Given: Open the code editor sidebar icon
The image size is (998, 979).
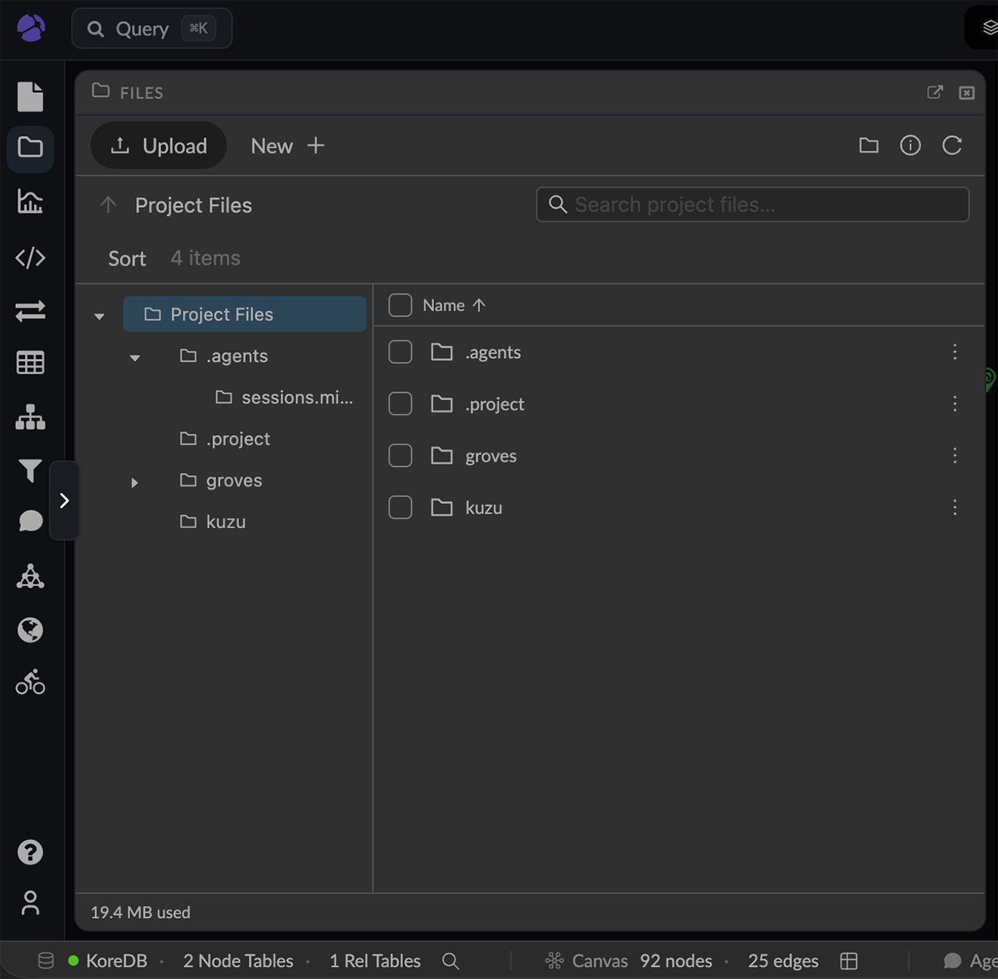Looking at the screenshot, I should (30, 258).
